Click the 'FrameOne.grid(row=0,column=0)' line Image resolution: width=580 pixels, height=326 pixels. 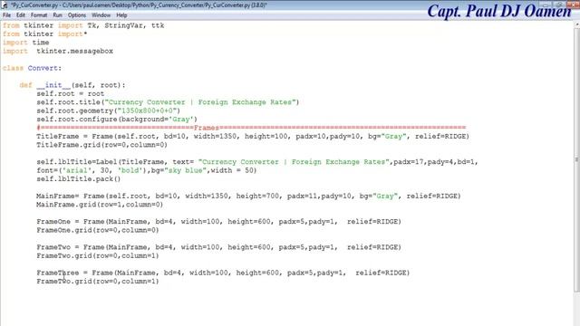point(98,230)
